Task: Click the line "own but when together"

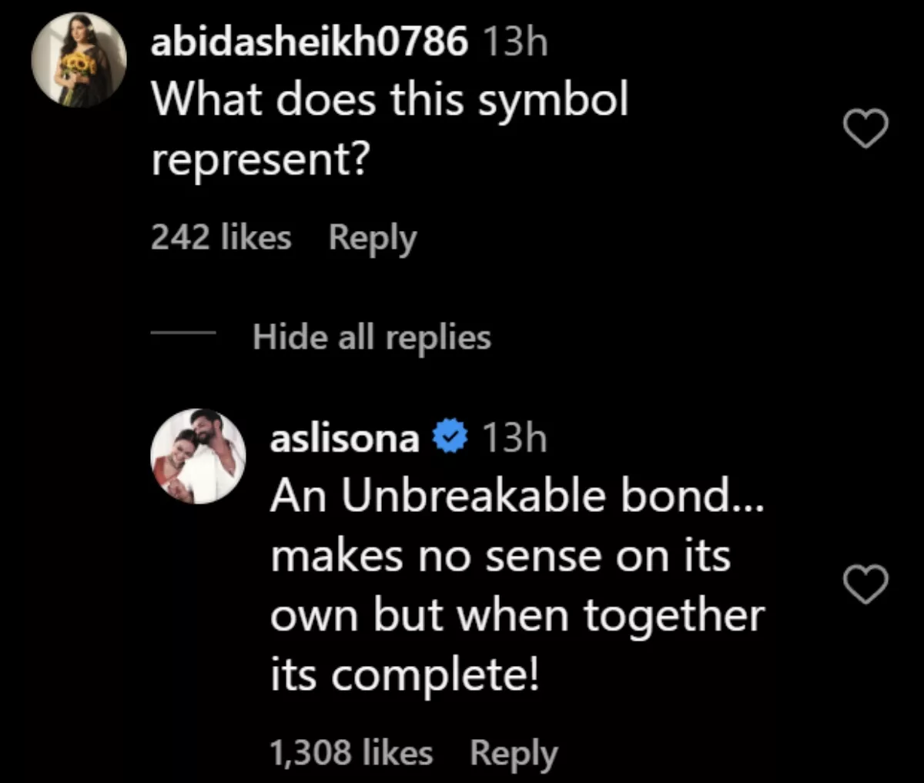Action: pos(517,615)
